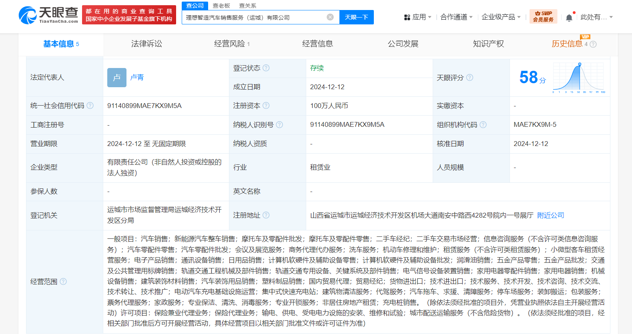The height and width of the screenshot is (334, 632).
Task: Click help icon next to 天眼评分
Action: click(x=470, y=78)
